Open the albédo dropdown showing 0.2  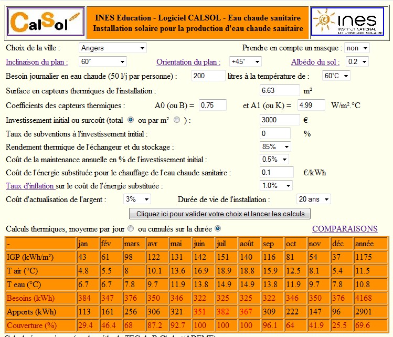click(357, 62)
